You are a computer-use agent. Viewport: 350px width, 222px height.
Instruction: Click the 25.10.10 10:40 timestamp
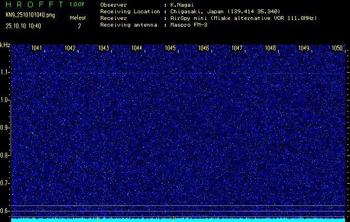[24, 26]
